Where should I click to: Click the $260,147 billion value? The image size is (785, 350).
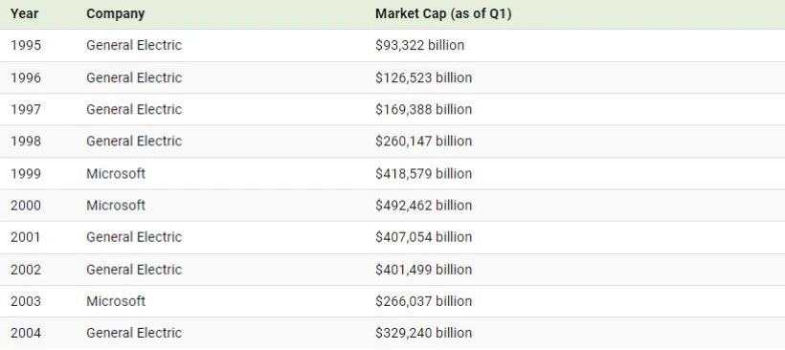click(423, 141)
